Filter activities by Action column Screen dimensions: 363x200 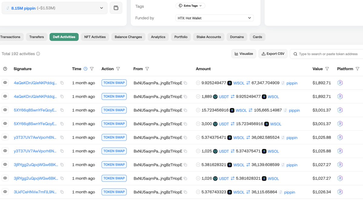click(118, 69)
